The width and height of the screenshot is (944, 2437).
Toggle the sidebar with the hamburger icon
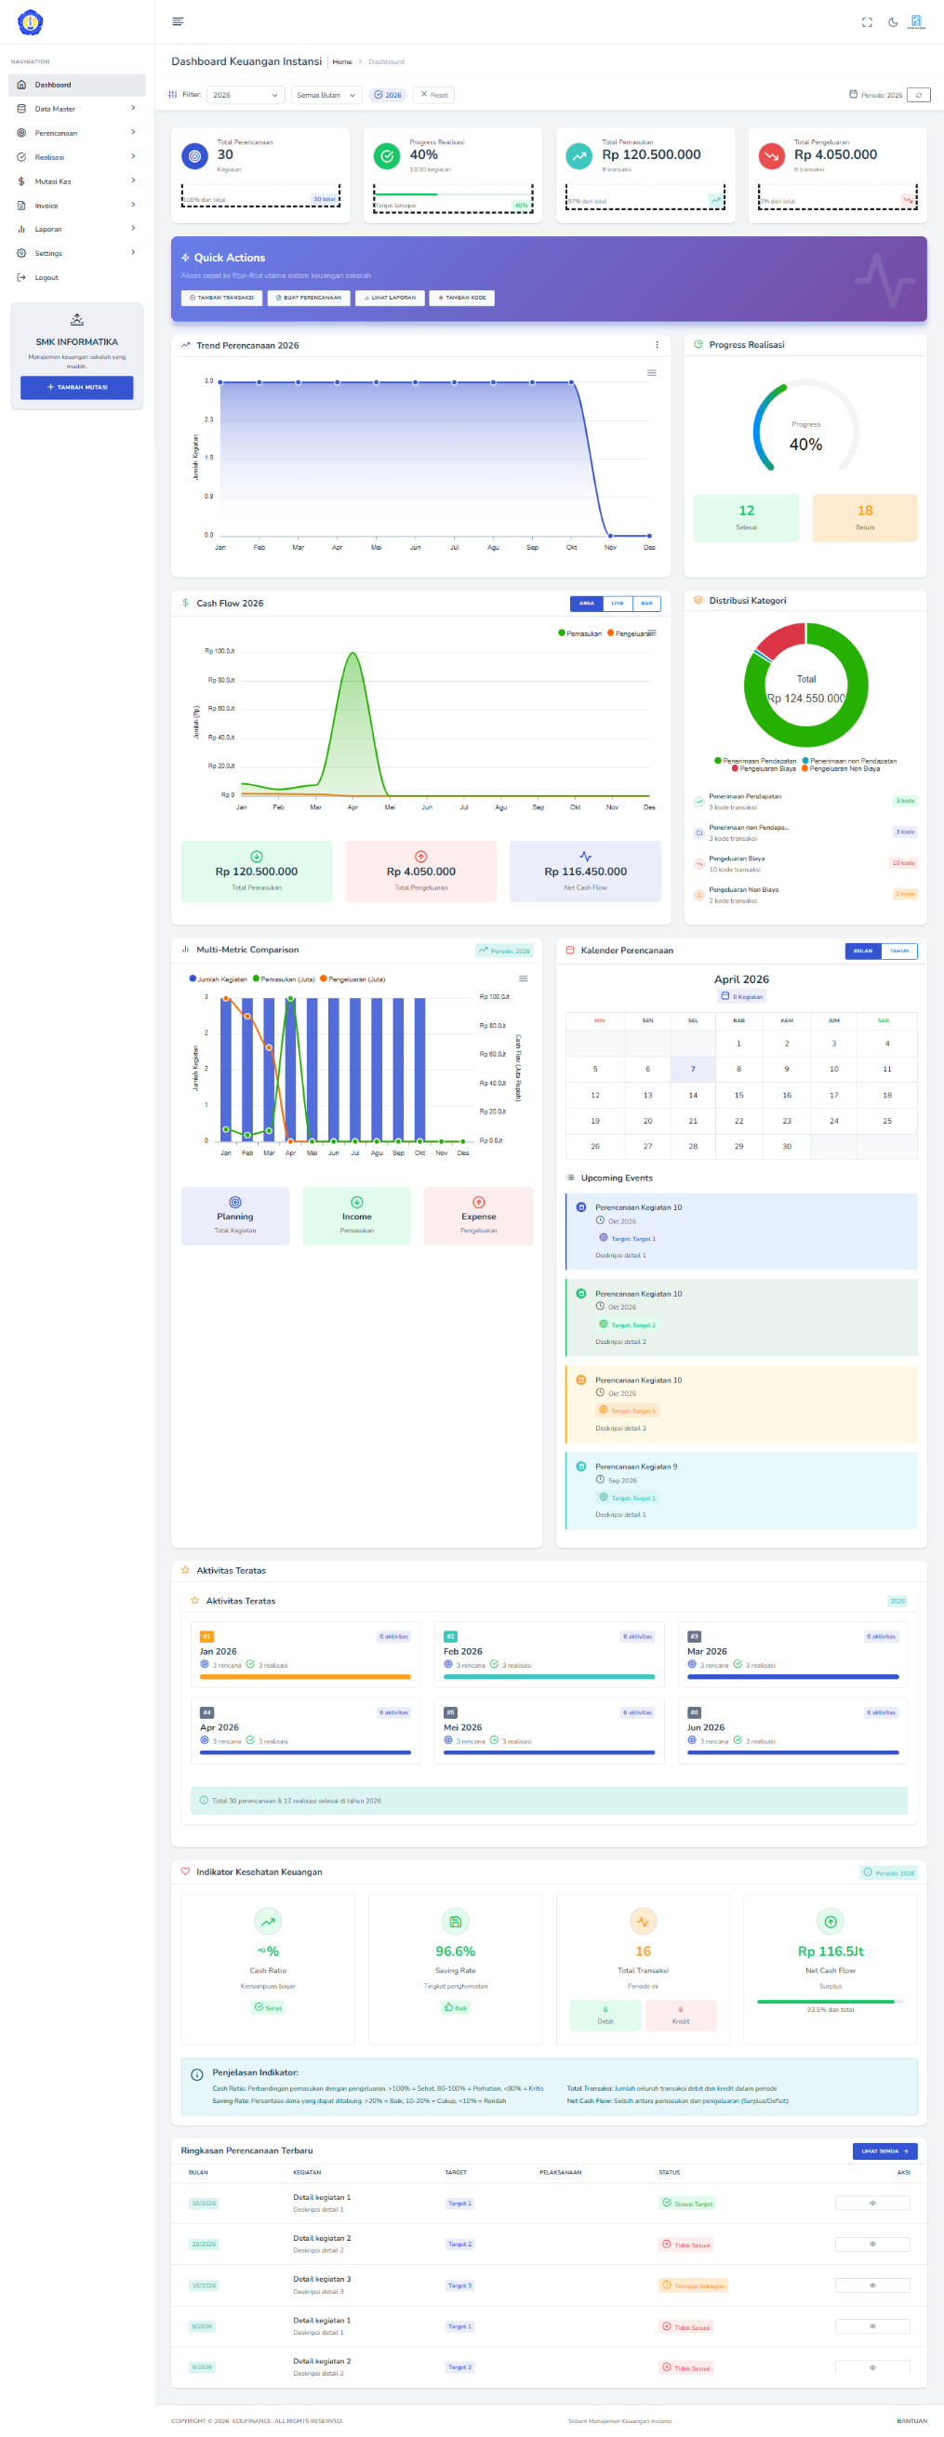pyautogui.click(x=178, y=21)
